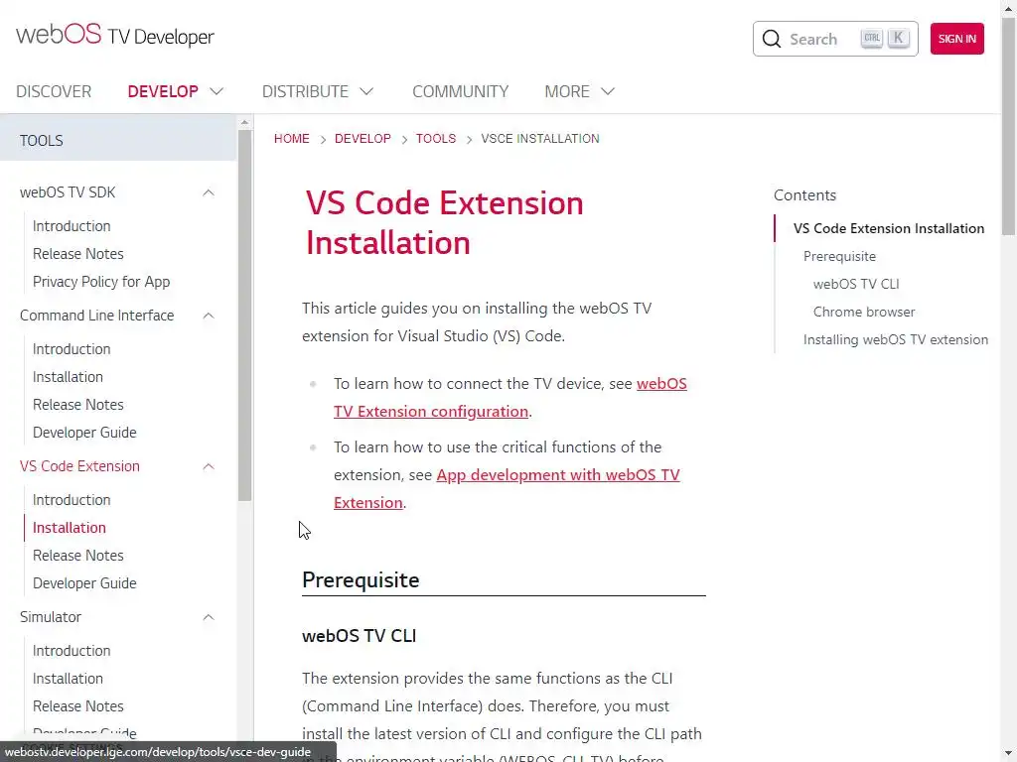Open Release Notes under Simulator

[77, 706]
